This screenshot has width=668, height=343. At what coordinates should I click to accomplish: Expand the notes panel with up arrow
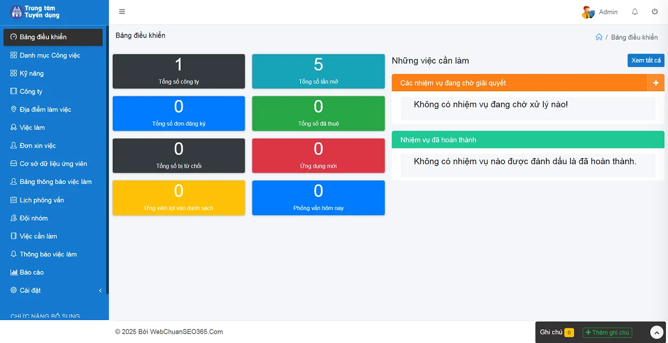point(656,333)
